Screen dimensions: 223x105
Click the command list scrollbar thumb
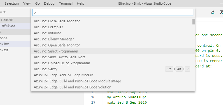(194, 22)
